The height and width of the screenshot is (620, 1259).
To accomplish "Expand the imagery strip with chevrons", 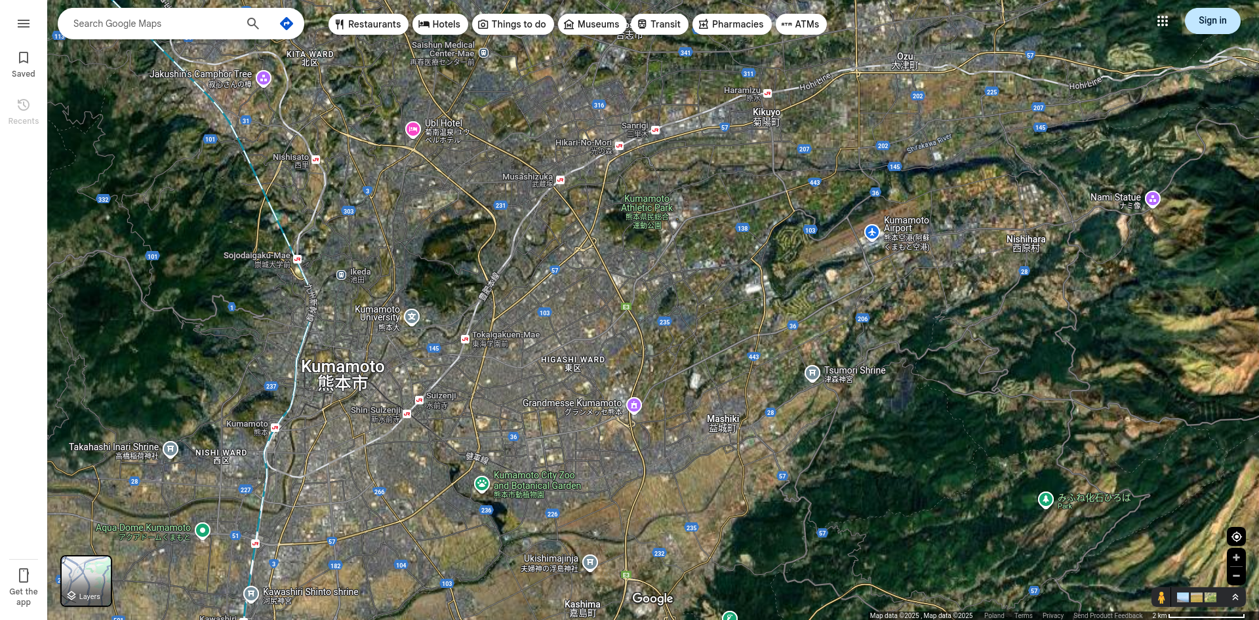I will [x=1235, y=597].
